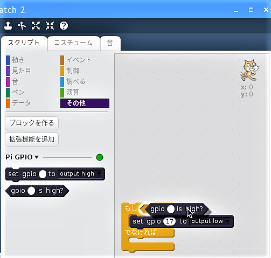
Task: Select the scissors delete tool
Action: (22, 25)
